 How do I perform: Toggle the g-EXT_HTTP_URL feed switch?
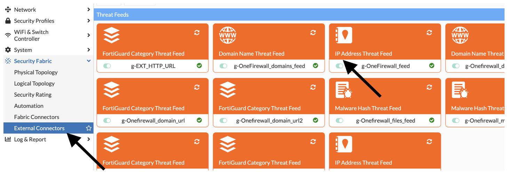coord(107,66)
